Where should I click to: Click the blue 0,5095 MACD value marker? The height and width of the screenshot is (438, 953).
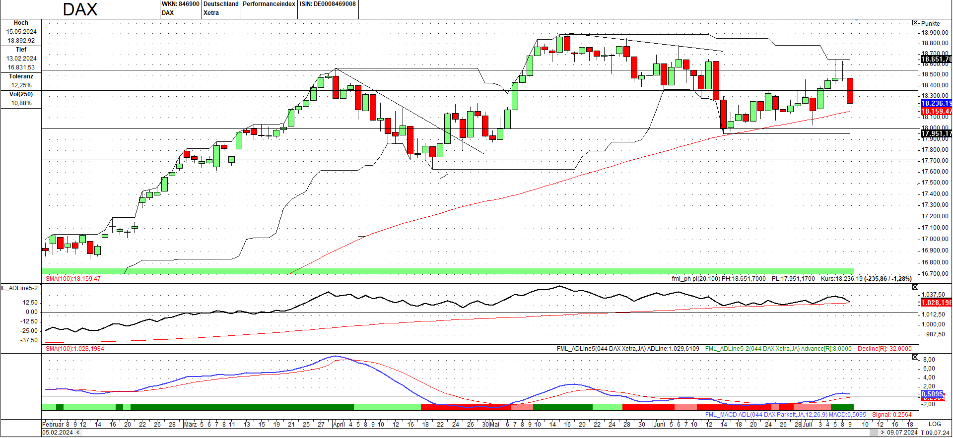click(932, 394)
